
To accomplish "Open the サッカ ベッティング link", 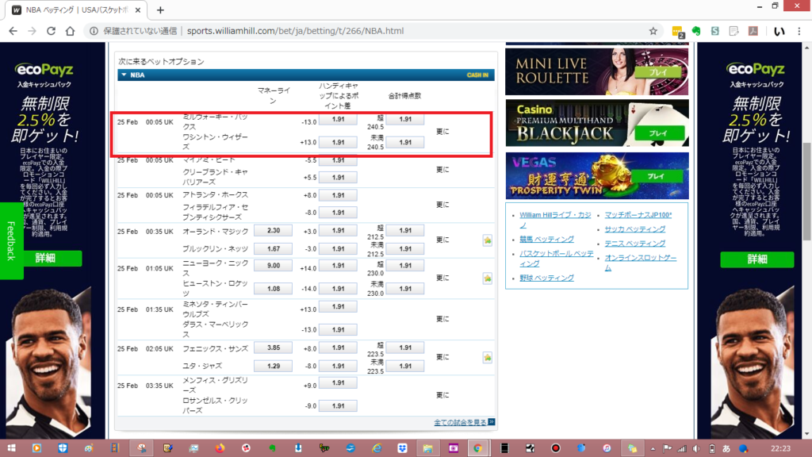I will tap(635, 229).
